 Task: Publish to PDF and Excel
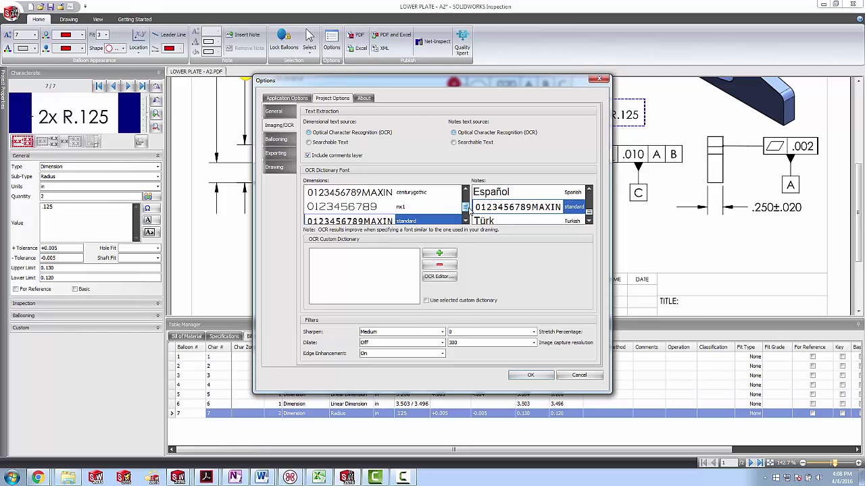(391, 34)
